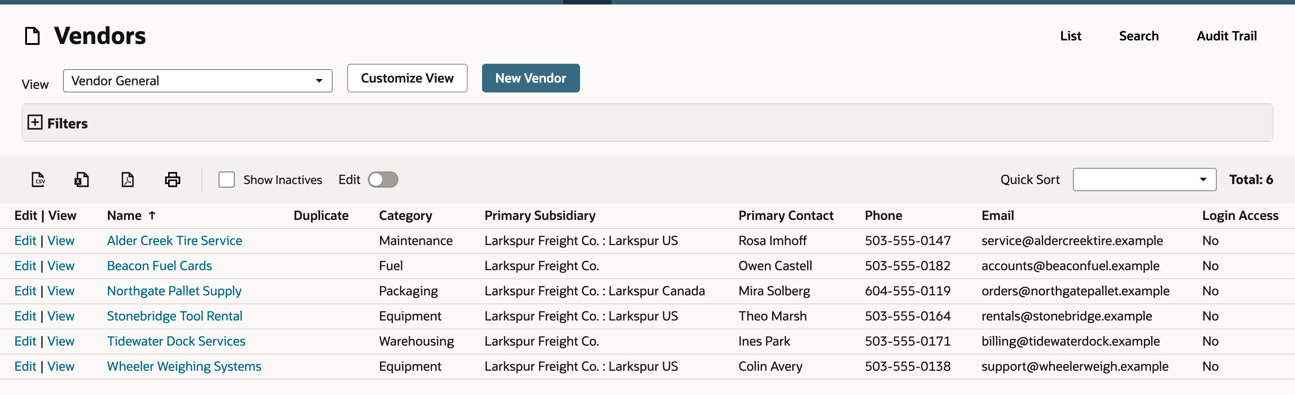Click the Phone column header

[x=883, y=215]
